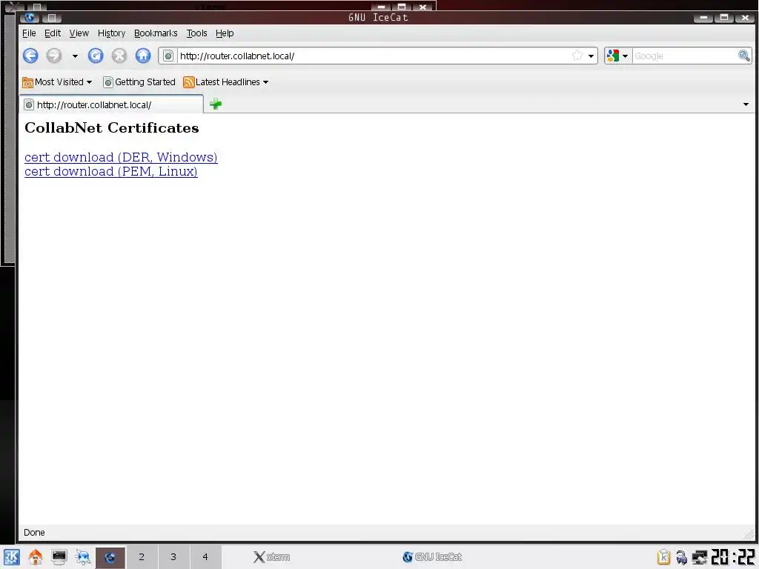This screenshot has height=569, width=759.
Task: Click the Done status bar text
Action: 34,532
